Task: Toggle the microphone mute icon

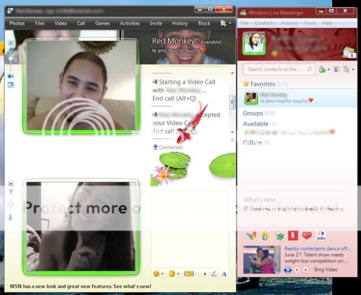Action: tap(10, 217)
